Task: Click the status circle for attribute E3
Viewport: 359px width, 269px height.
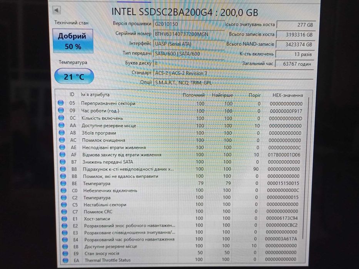Action: click(x=65, y=232)
